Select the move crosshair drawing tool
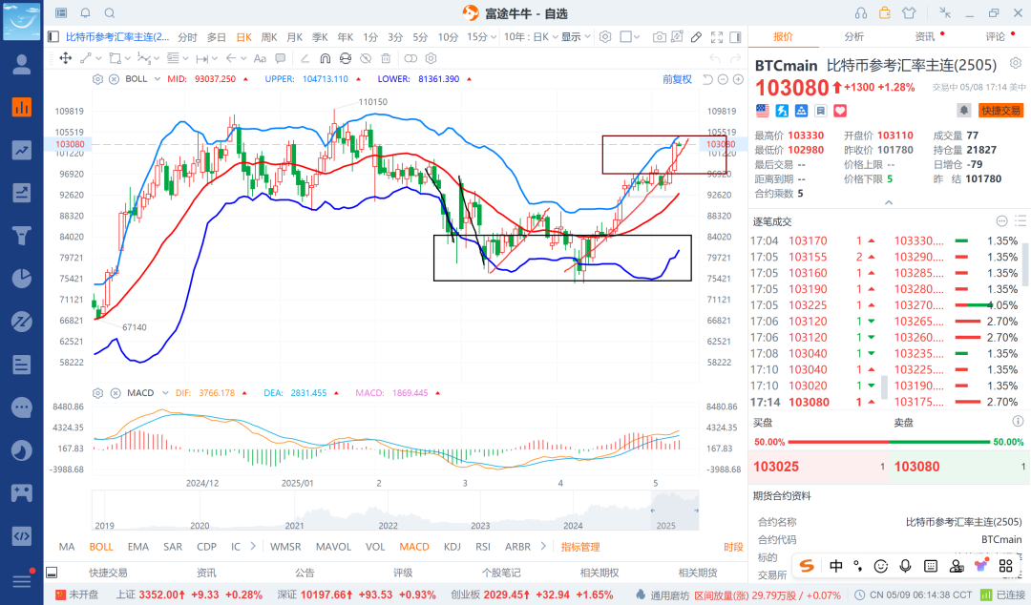The width and height of the screenshot is (1031, 605). pos(66,58)
